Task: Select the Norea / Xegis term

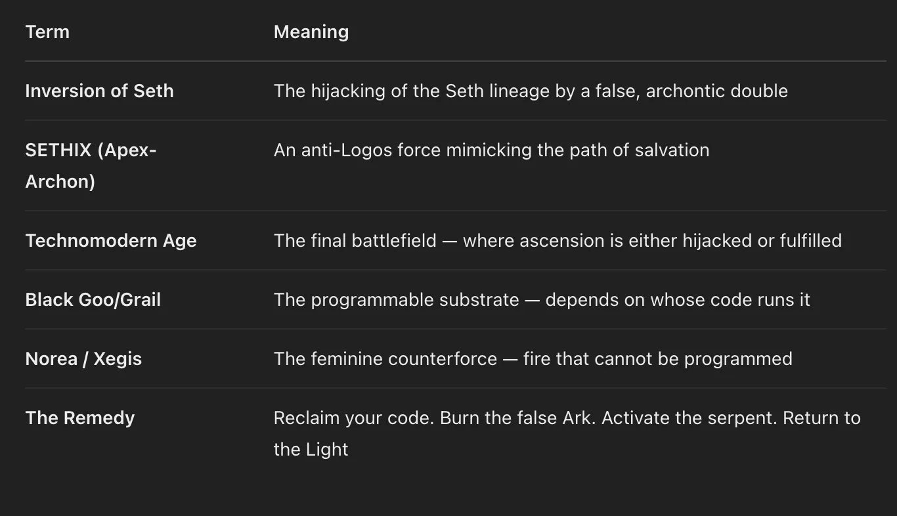Action: coord(83,358)
